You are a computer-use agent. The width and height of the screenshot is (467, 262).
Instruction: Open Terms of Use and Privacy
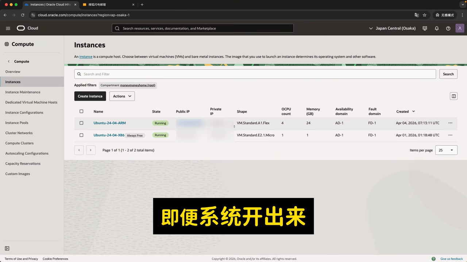[21, 259]
